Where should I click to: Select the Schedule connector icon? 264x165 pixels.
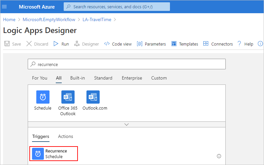click(43, 97)
